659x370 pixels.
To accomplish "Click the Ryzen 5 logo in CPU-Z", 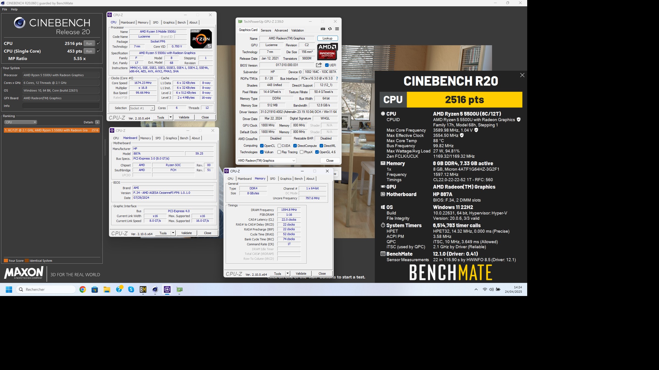I will coord(201,39).
